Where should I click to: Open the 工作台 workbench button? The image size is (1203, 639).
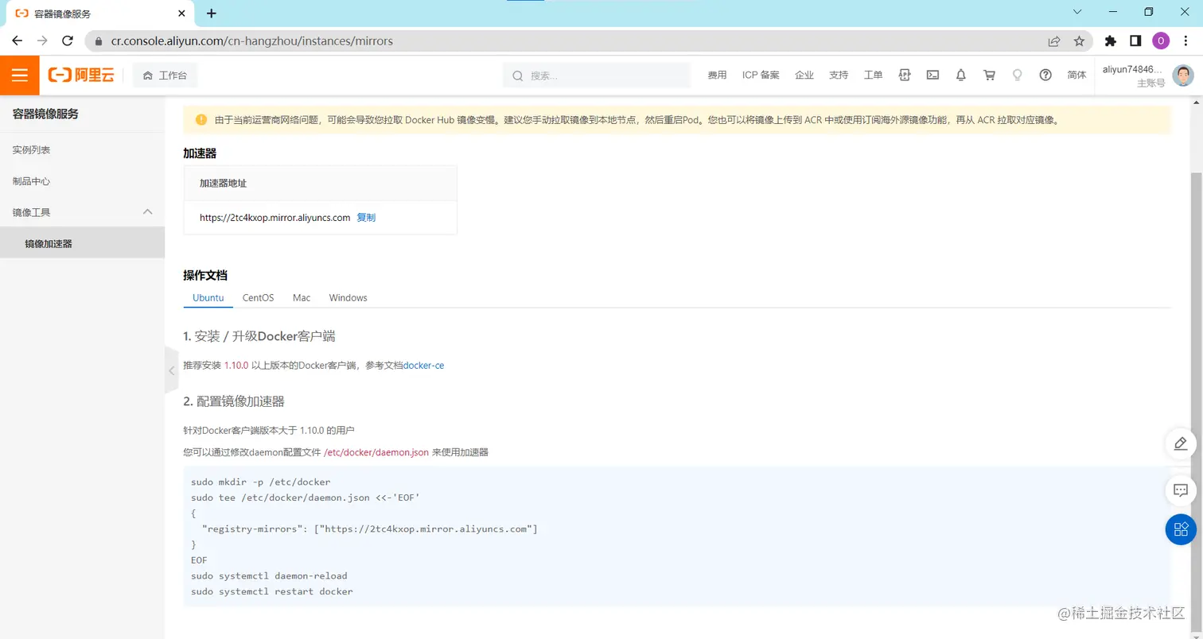click(x=165, y=76)
